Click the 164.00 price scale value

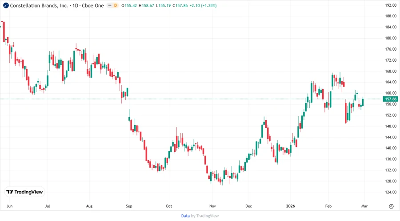click(x=391, y=82)
